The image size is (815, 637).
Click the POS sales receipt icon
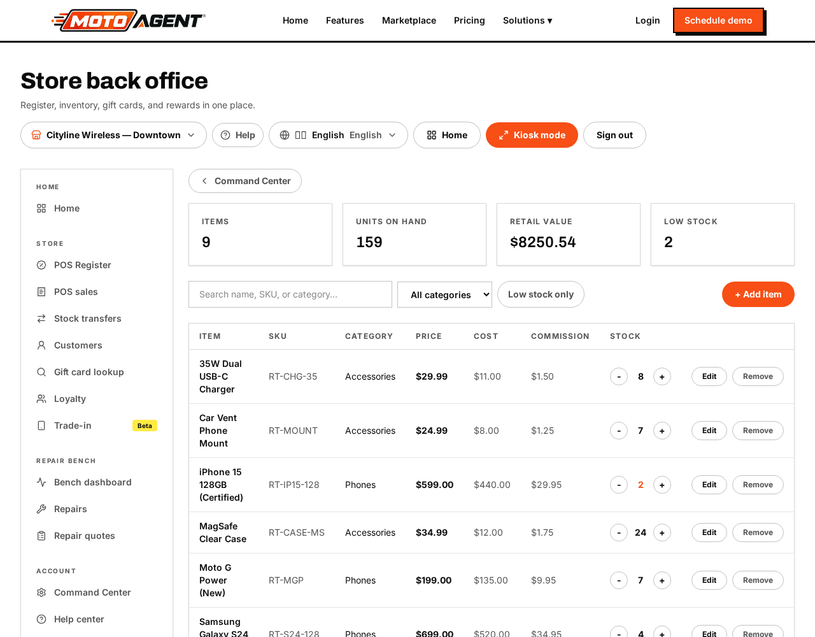[x=41, y=292]
